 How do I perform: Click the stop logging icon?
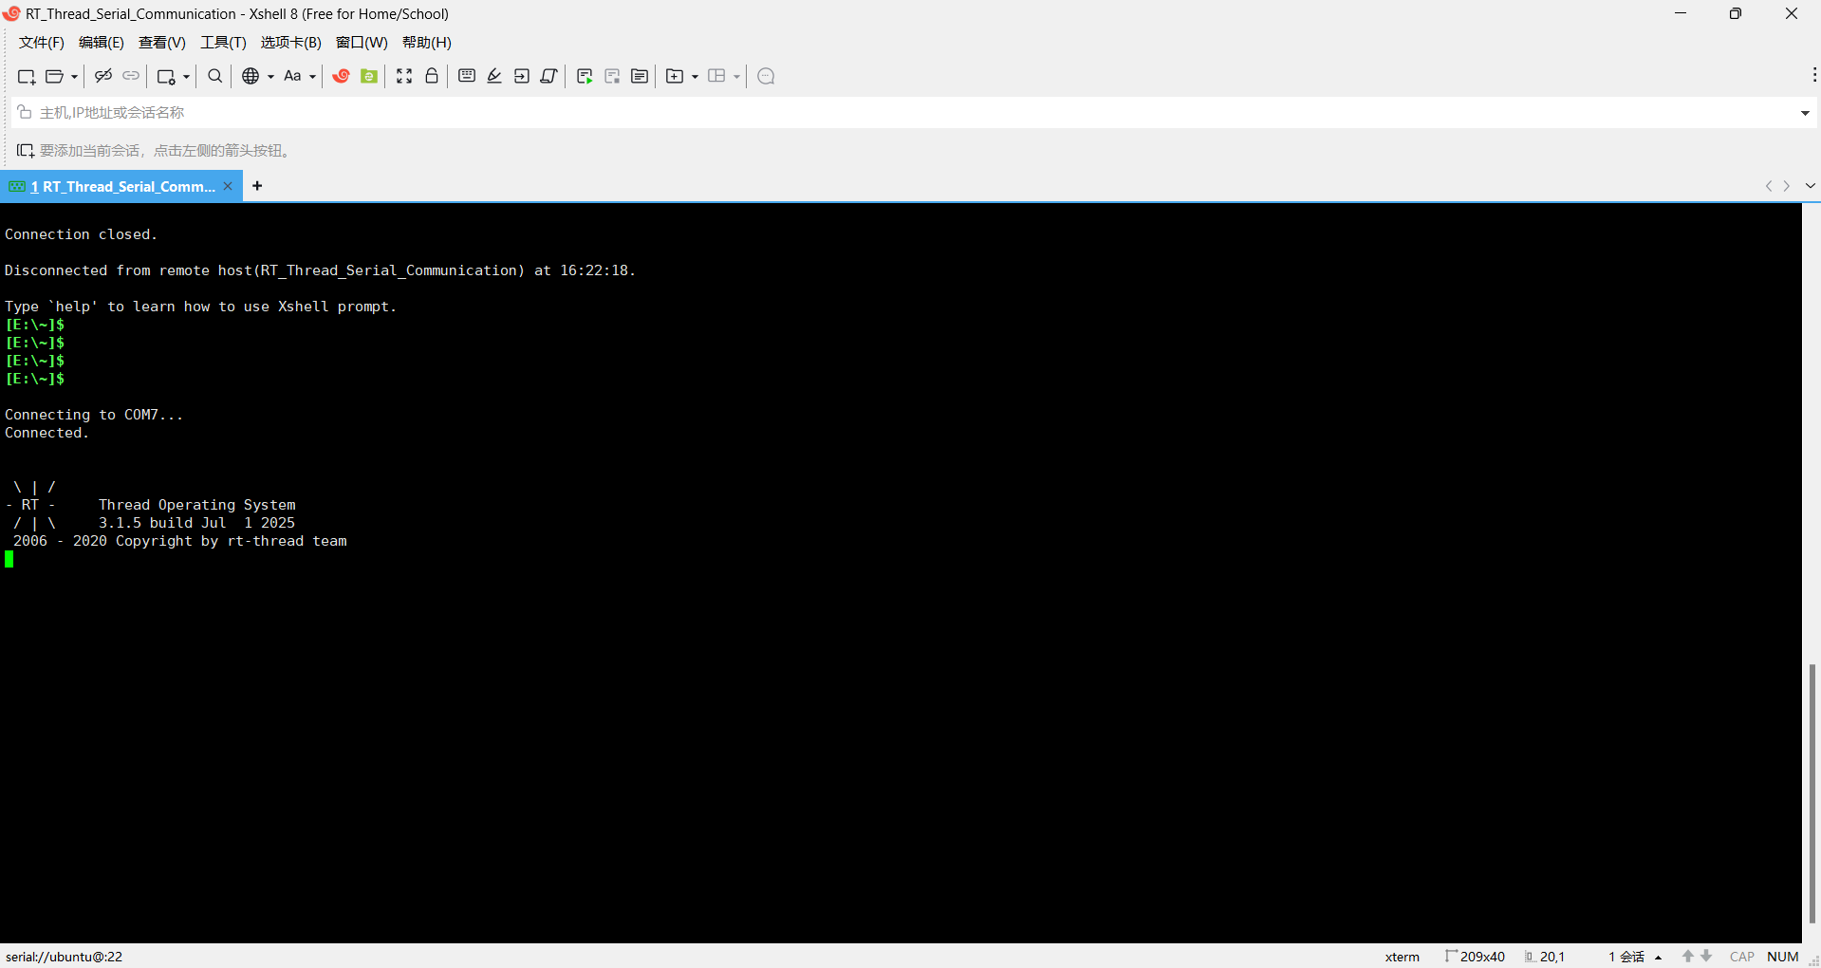[612, 76]
